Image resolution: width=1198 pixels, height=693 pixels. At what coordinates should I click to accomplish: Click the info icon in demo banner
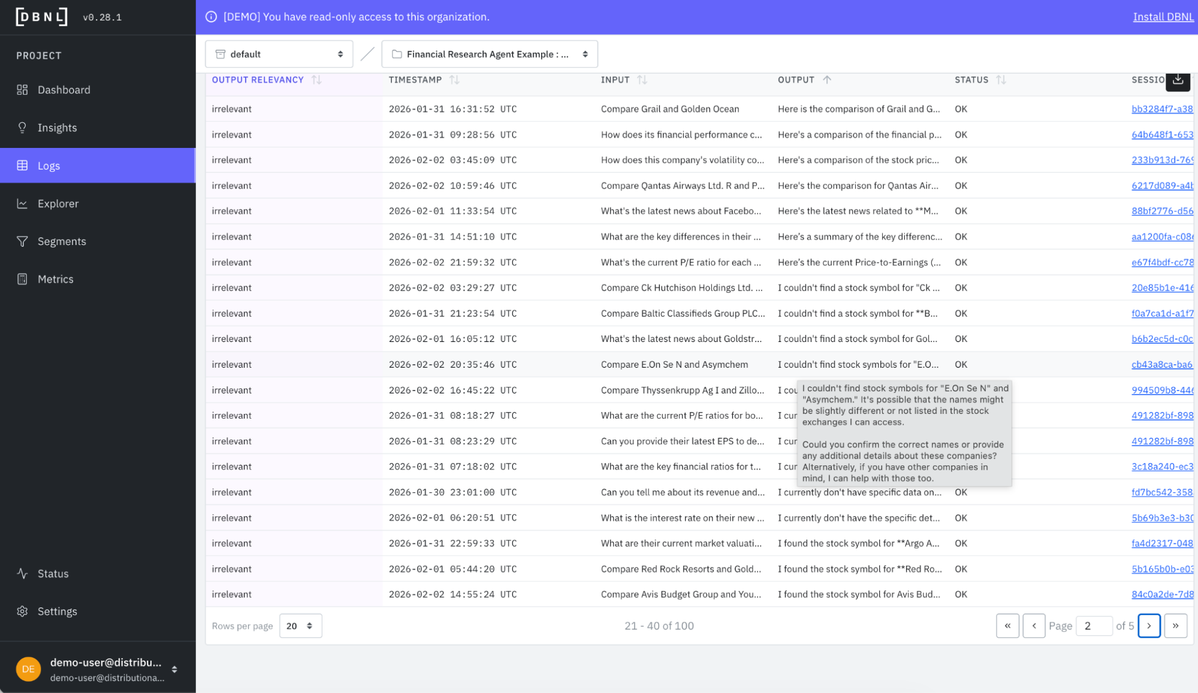coord(211,17)
